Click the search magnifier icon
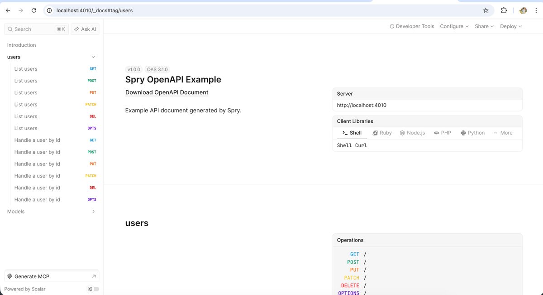543x295 pixels. [10, 29]
